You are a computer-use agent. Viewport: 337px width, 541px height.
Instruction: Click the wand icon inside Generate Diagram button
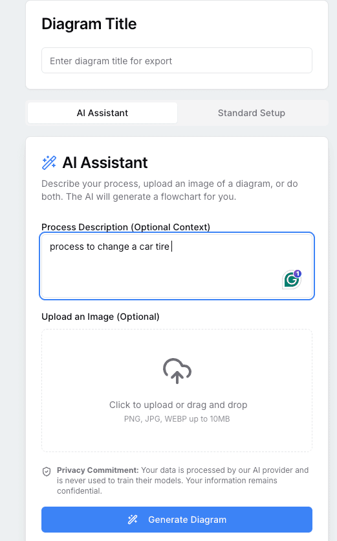(133, 520)
